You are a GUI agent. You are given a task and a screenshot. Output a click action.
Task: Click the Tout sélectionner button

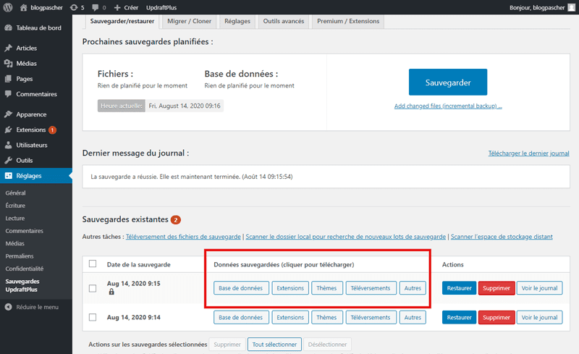click(x=274, y=345)
